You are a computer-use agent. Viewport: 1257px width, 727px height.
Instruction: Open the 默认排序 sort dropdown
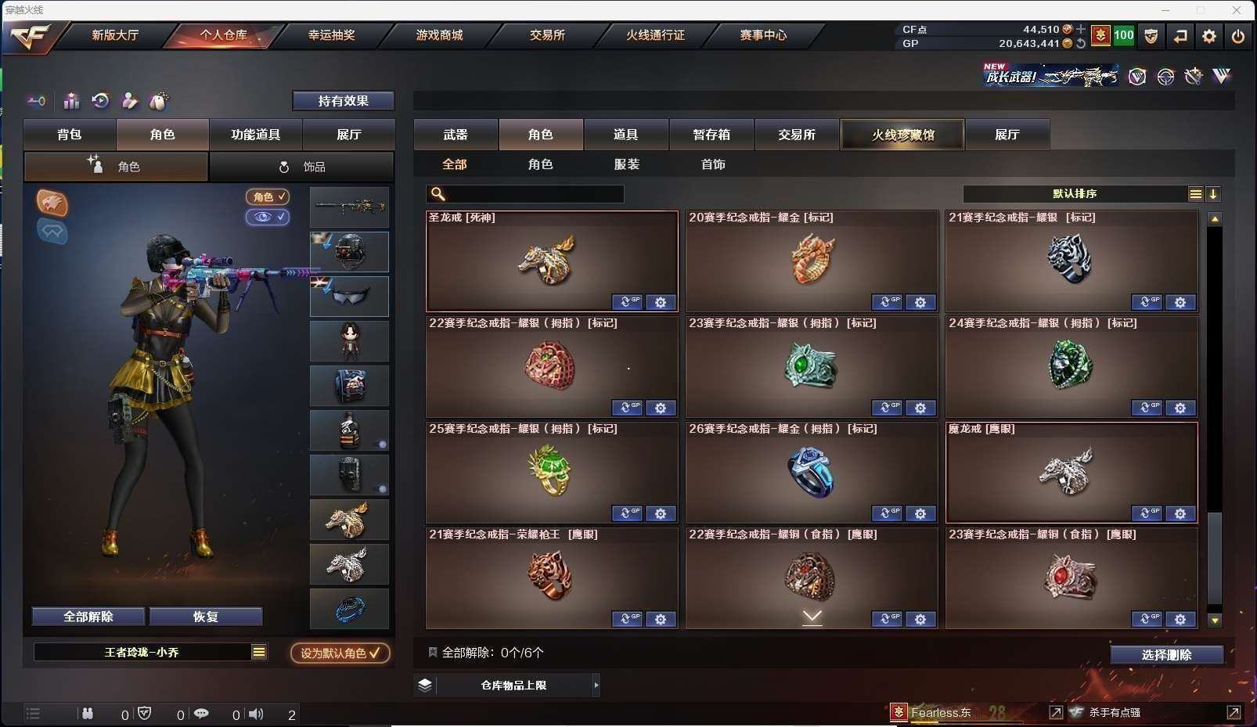pyautogui.click(x=1083, y=194)
